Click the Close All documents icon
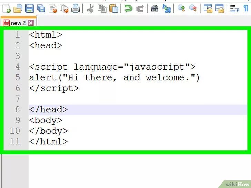Screen dimensions: 251x188 [64, 9]
